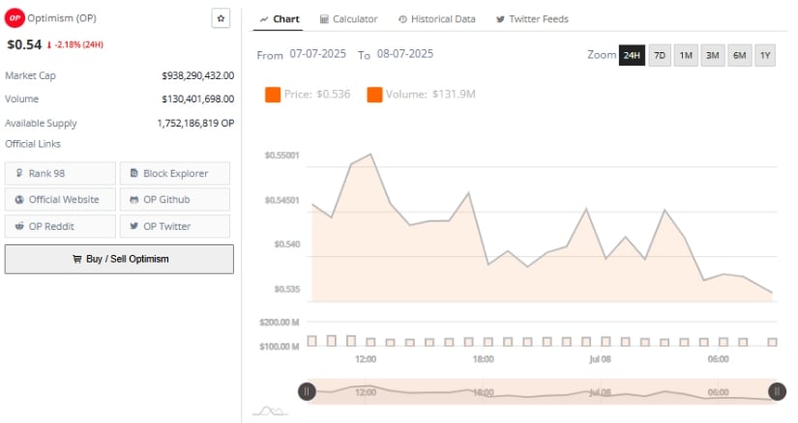Switch to the Chart tab
The width and height of the screenshot is (798, 423).
(279, 19)
